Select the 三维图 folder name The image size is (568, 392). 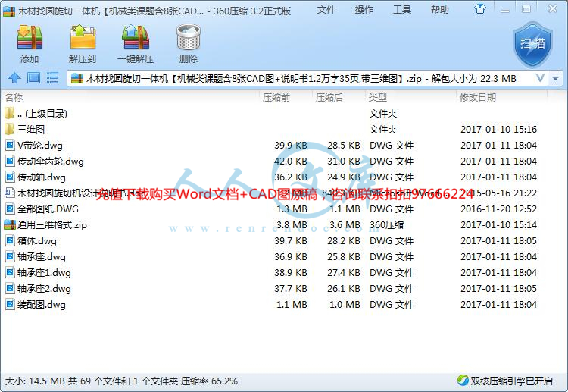pos(31,130)
